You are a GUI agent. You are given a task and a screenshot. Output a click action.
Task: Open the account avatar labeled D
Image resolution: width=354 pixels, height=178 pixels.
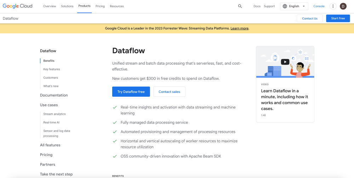(x=343, y=6)
